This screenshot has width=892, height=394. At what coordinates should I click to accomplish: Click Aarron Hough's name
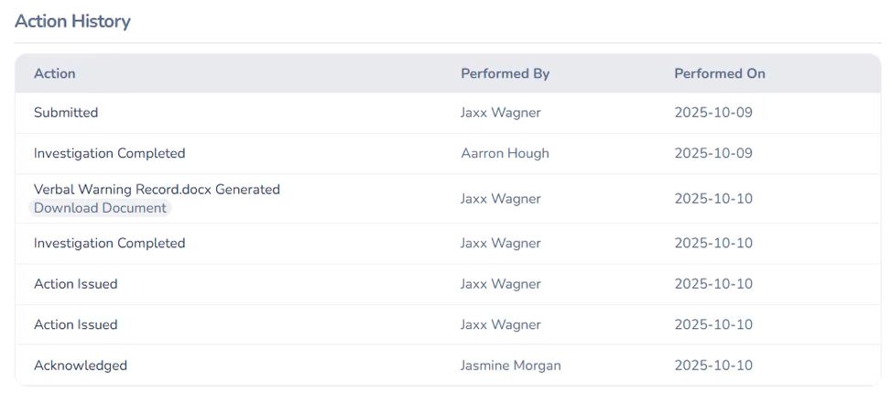pos(505,153)
